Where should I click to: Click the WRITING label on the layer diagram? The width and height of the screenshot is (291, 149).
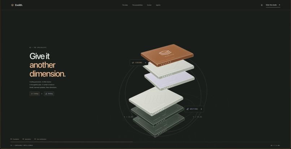coord(194,109)
